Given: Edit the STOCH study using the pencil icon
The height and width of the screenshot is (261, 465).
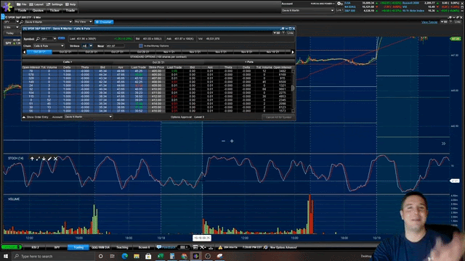Looking at the screenshot, I should (x=49, y=159).
